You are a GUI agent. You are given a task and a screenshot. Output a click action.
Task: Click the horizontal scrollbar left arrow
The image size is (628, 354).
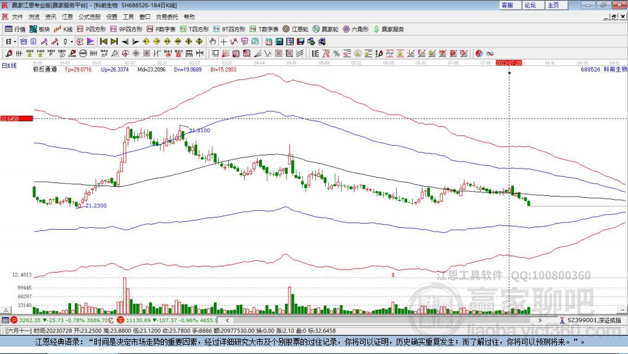(x=227, y=320)
